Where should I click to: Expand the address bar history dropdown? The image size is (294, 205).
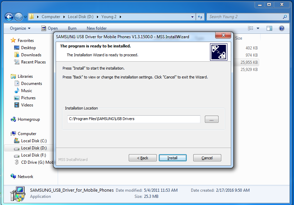tap(192, 17)
